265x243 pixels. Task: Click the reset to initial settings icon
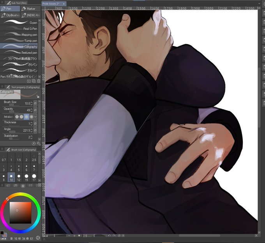(x=34, y=144)
